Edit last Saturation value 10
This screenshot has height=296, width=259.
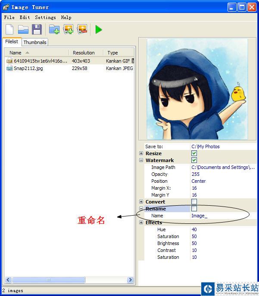[x=223, y=257]
